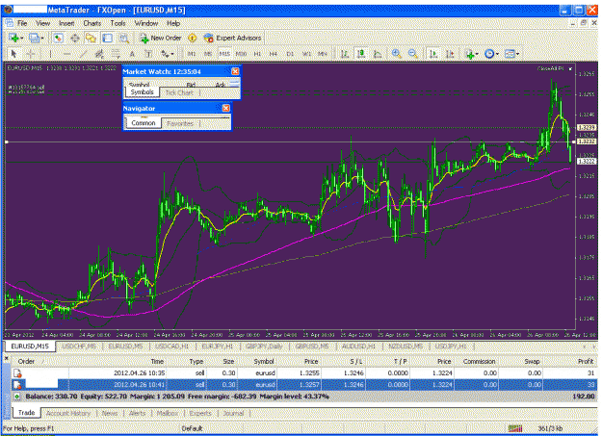Open the Tools menu

point(118,23)
